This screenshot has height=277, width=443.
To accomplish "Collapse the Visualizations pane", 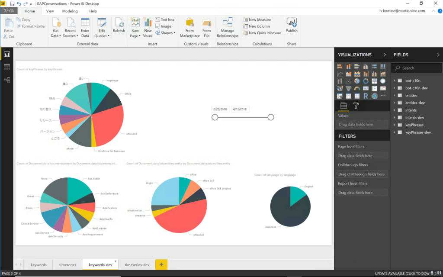I will click(x=385, y=55).
